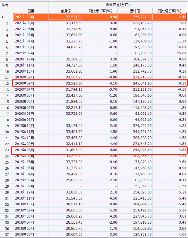Click the current-row arrow indicator beside row 1

click(x=3, y=17)
